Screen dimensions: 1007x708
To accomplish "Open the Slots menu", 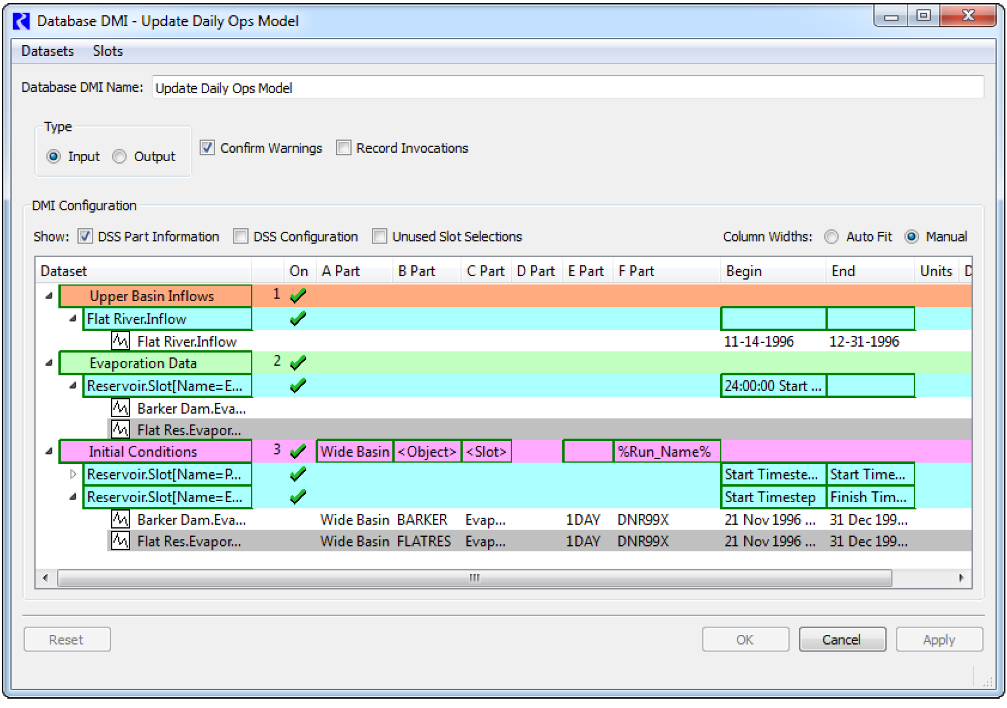I will coord(108,51).
